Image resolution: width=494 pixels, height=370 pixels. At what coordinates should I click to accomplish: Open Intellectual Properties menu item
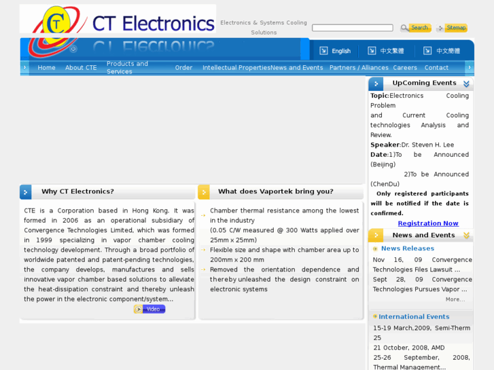coord(236,68)
